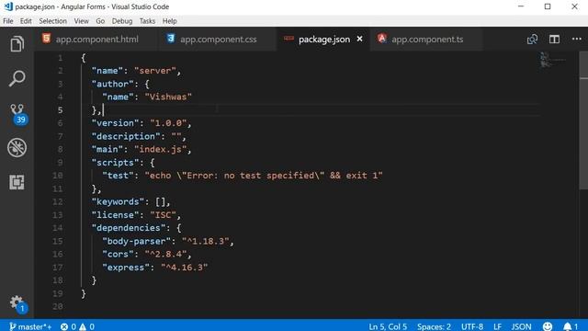The image size is (588, 331).
Task: Click "server" value on line 2
Action: point(155,71)
